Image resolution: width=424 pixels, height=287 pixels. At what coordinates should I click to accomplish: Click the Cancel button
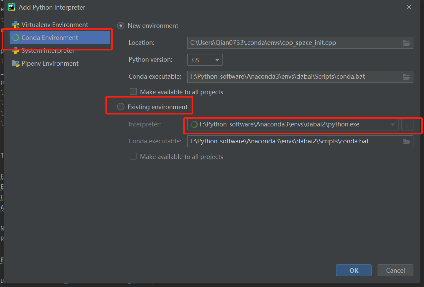395,270
